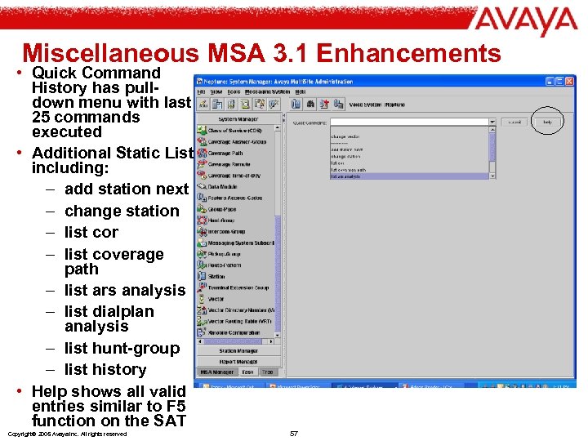This screenshot has width=588, height=441.
Task: Expand the Report Manager panel
Action: [238, 362]
